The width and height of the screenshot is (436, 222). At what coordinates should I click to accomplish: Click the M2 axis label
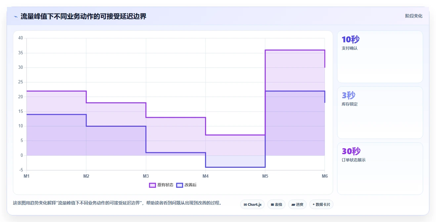pyautogui.click(x=86, y=176)
